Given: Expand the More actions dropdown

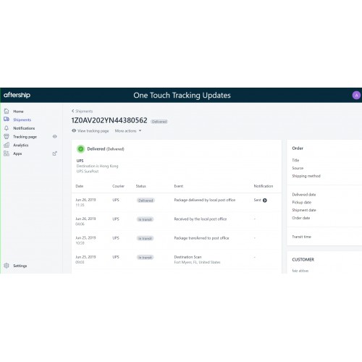Looking at the screenshot, I should point(128,131).
